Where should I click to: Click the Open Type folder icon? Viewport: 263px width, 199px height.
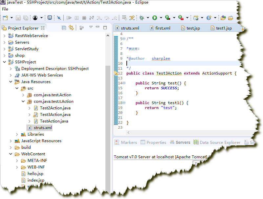click(223, 18)
